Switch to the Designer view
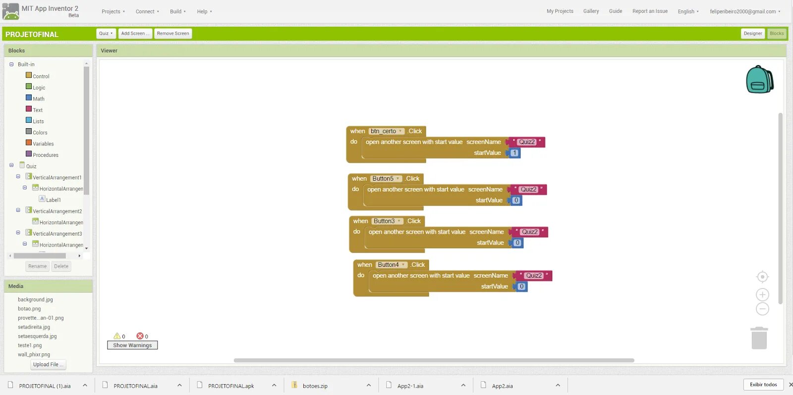This screenshot has width=793, height=395. pos(753,34)
